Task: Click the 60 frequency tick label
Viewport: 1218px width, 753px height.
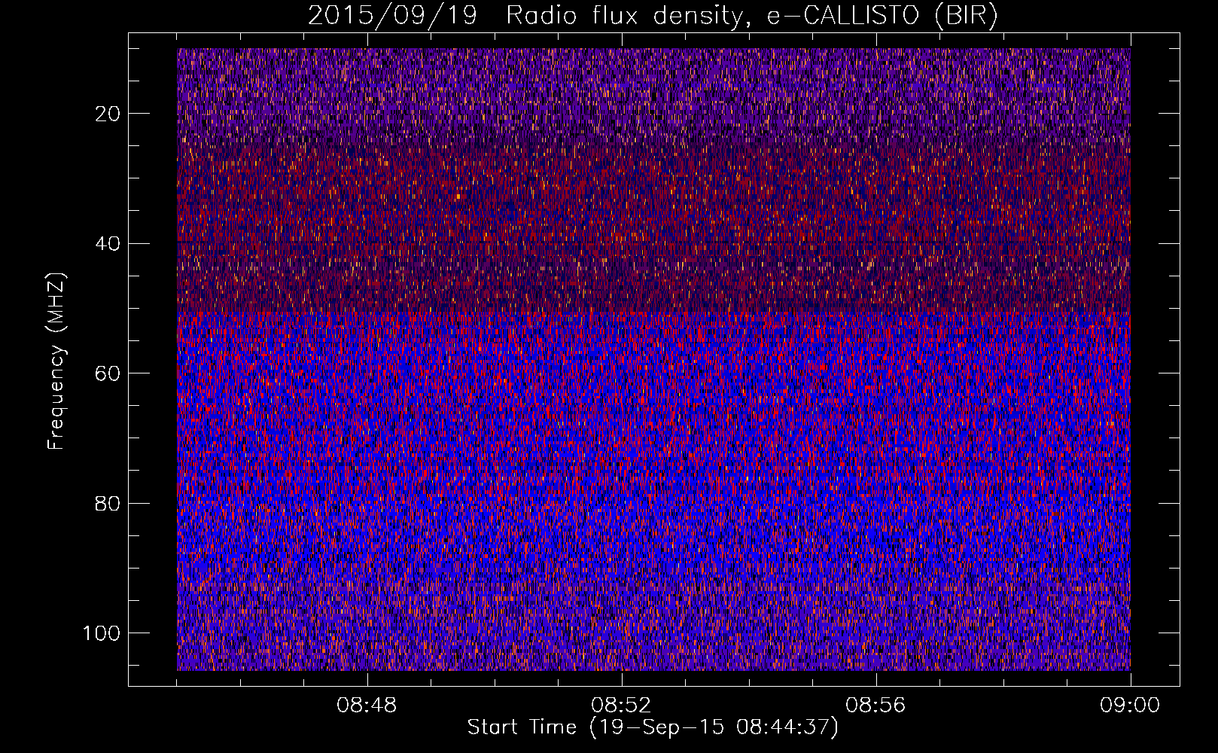Action: (108, 373)
